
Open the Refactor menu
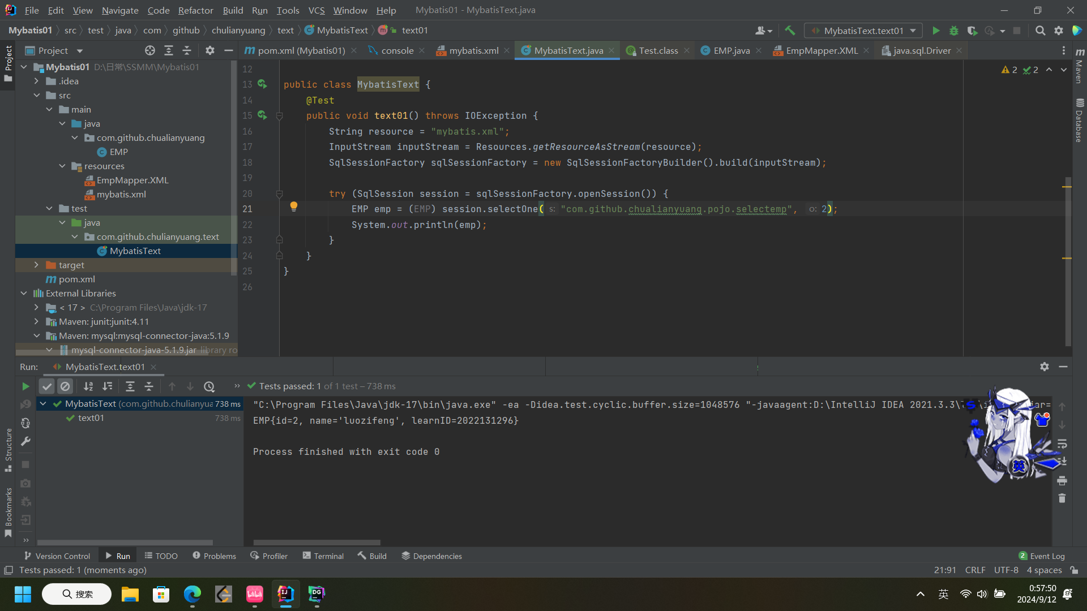195,10
